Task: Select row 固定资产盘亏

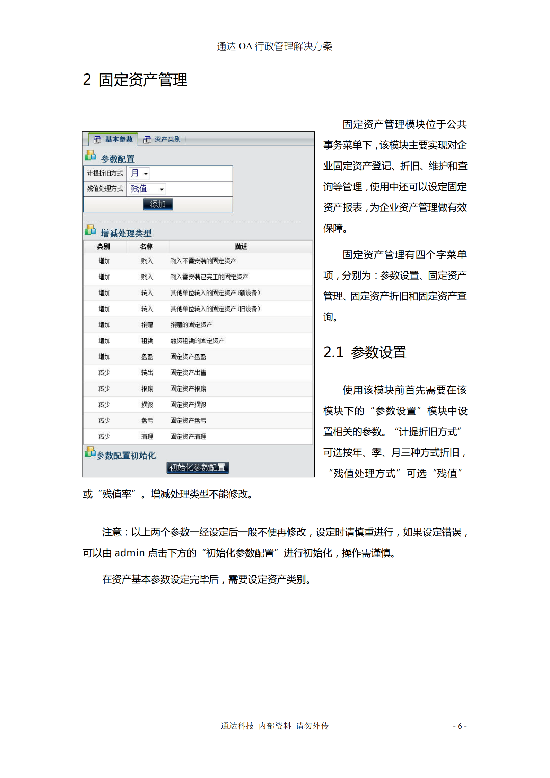Action: (x=198, y=420)
